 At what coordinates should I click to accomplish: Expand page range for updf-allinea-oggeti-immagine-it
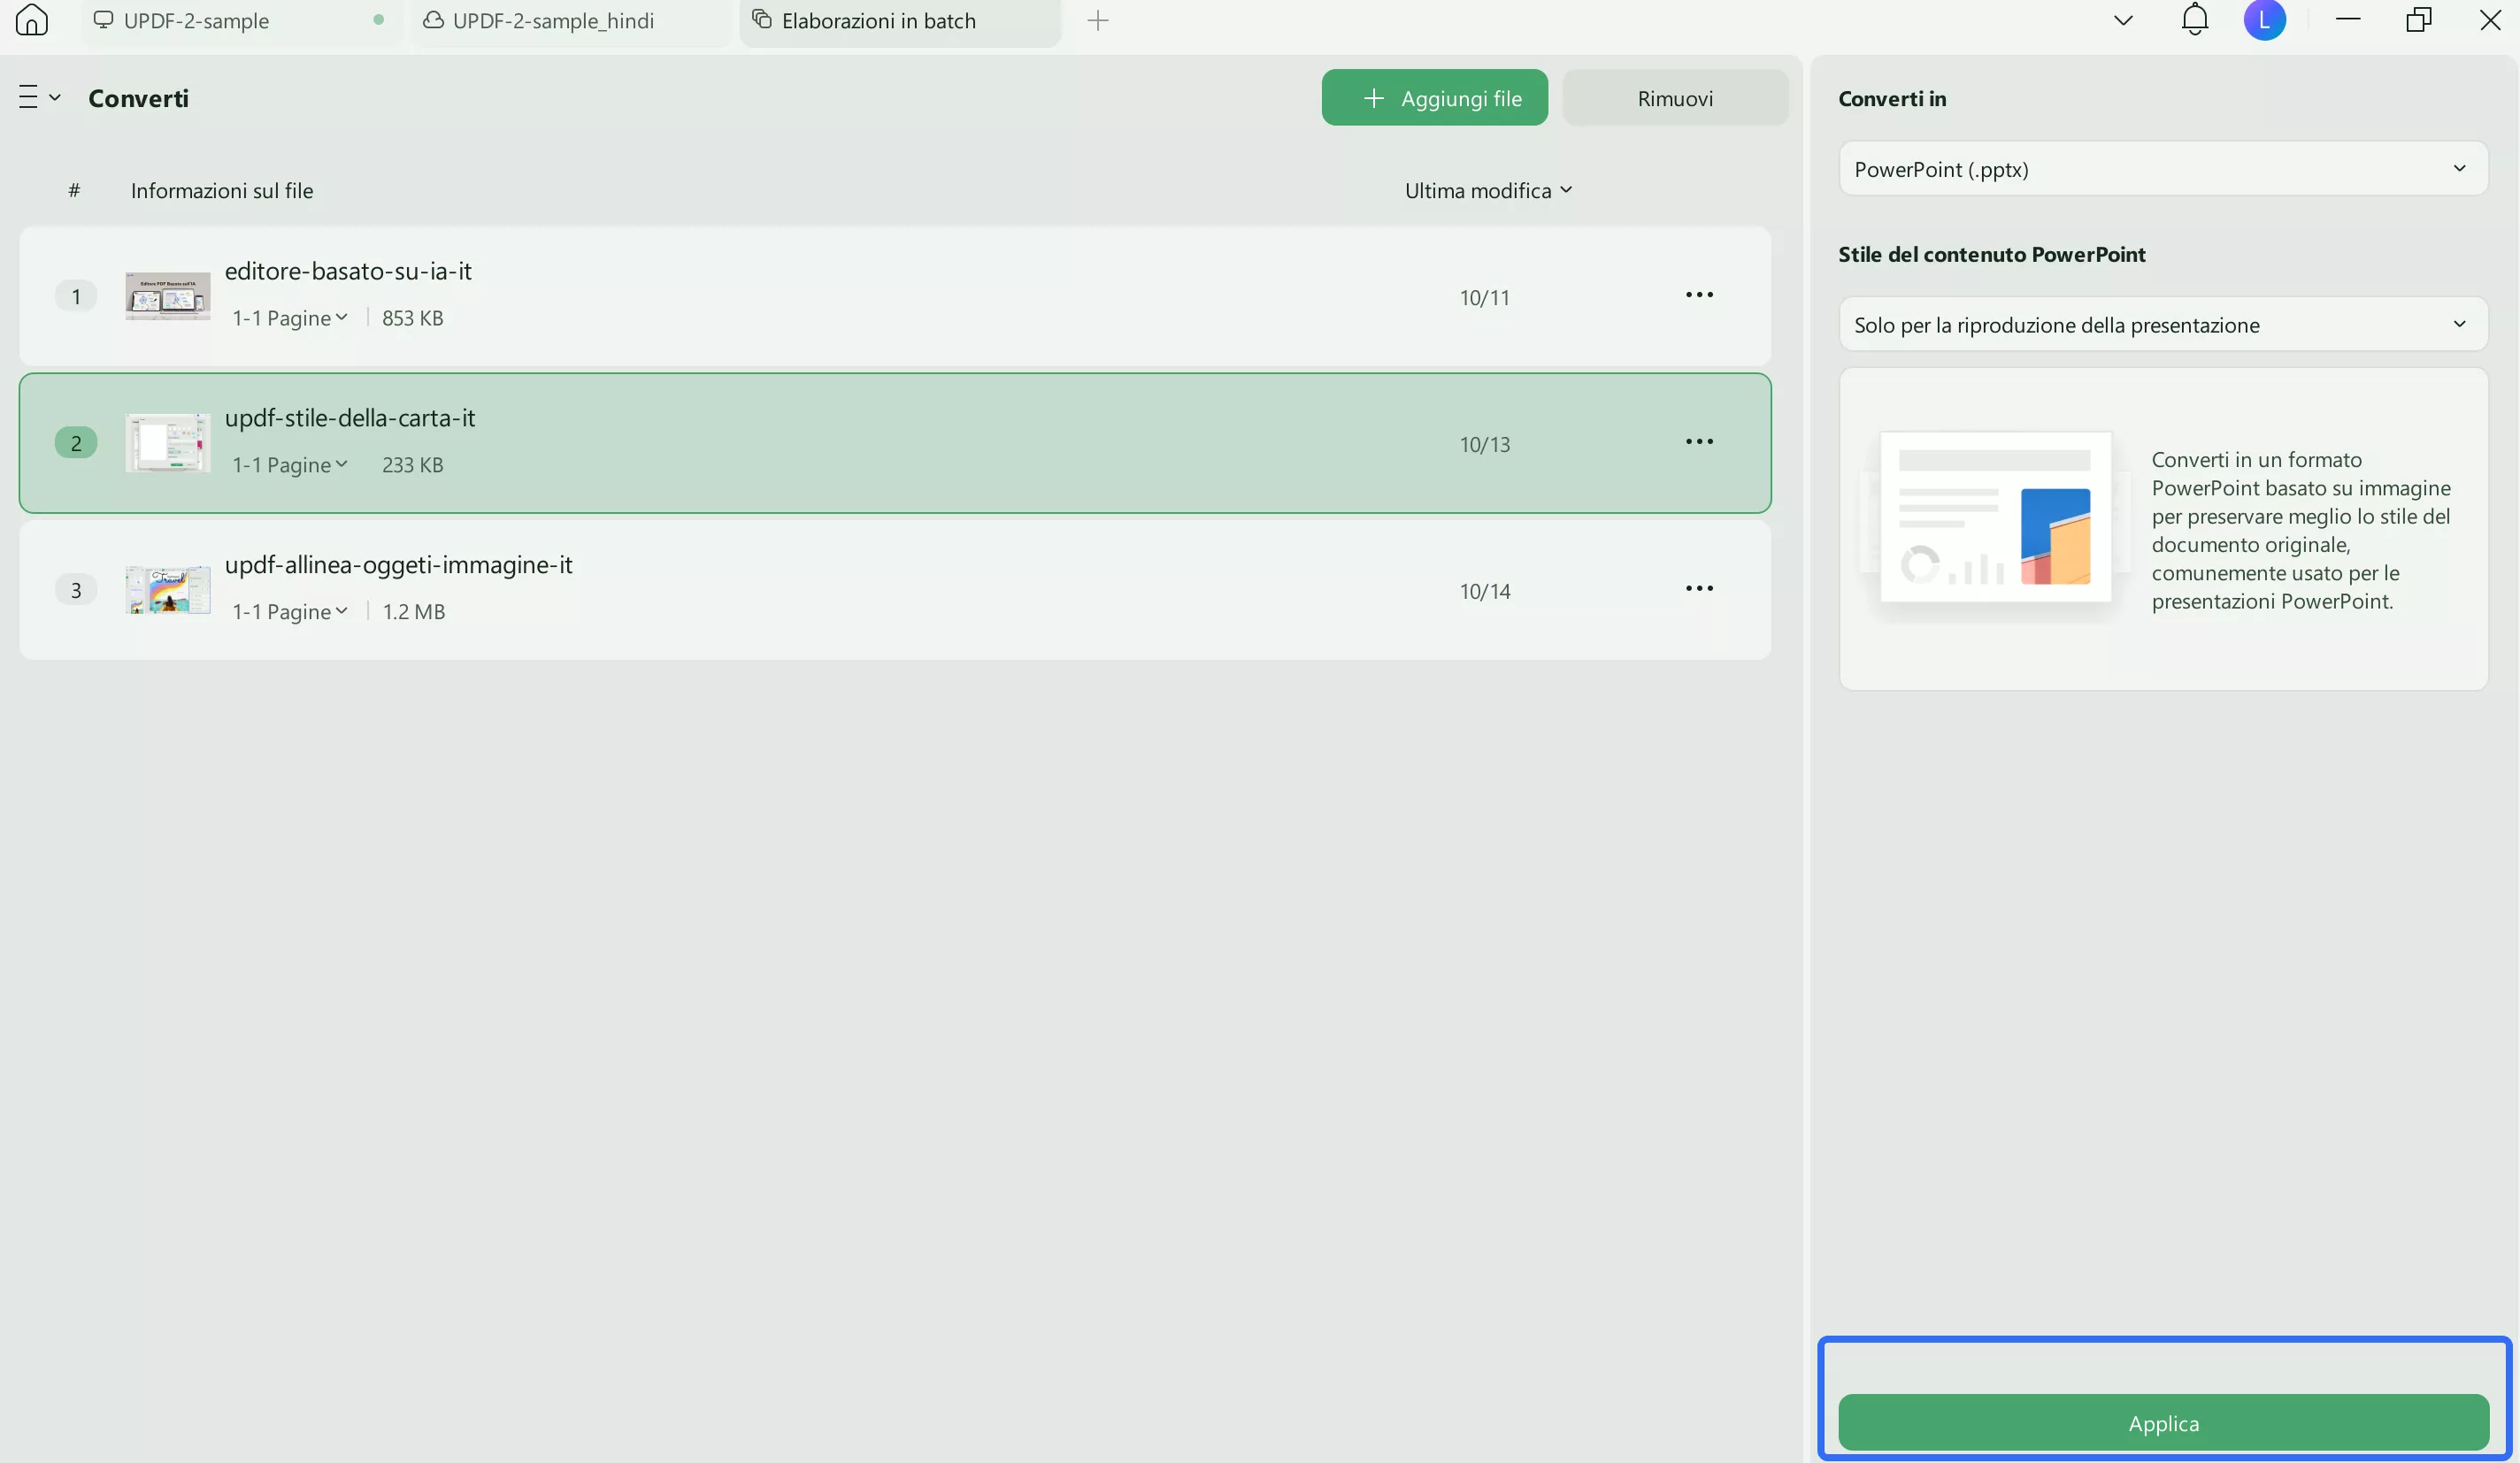tap(290, 611)
